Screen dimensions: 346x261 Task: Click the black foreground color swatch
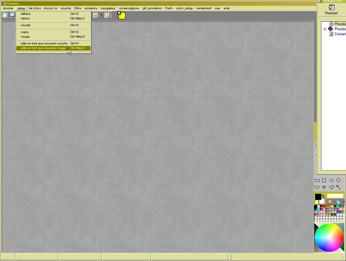[x=318, y=197]
